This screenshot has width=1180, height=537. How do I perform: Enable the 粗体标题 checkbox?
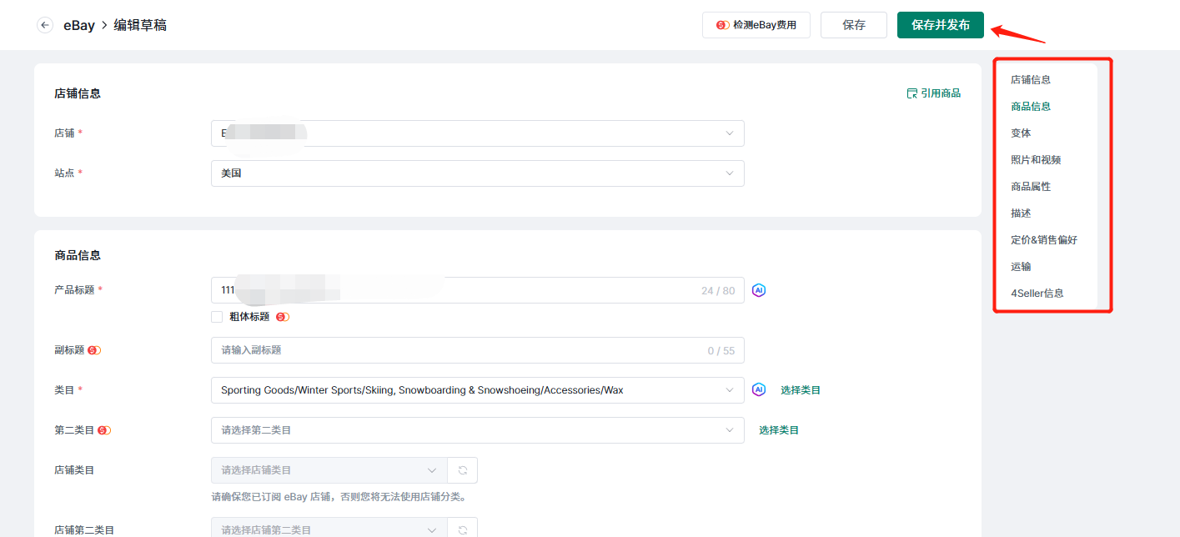[x=217, y=317]
